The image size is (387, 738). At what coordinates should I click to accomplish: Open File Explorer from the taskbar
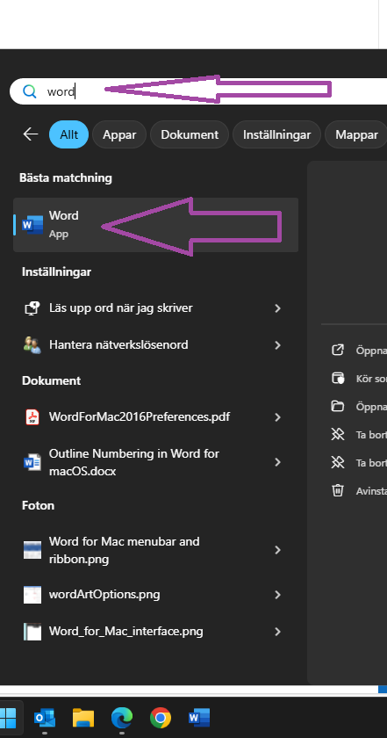[x=83, y=719]
